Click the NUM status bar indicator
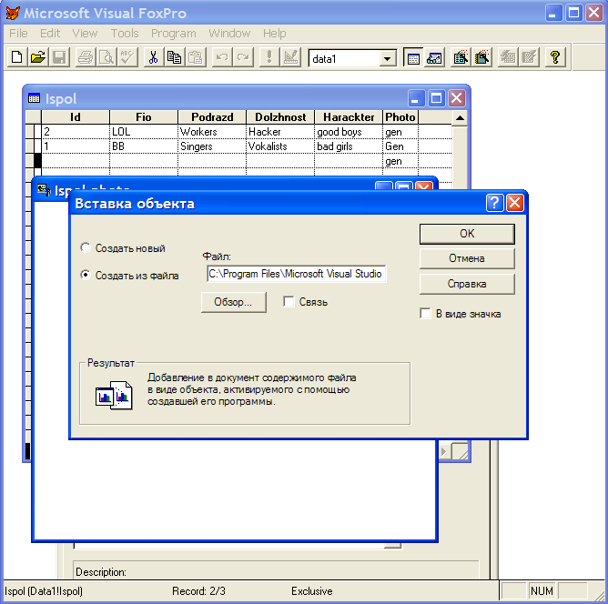 click(542, 591)
